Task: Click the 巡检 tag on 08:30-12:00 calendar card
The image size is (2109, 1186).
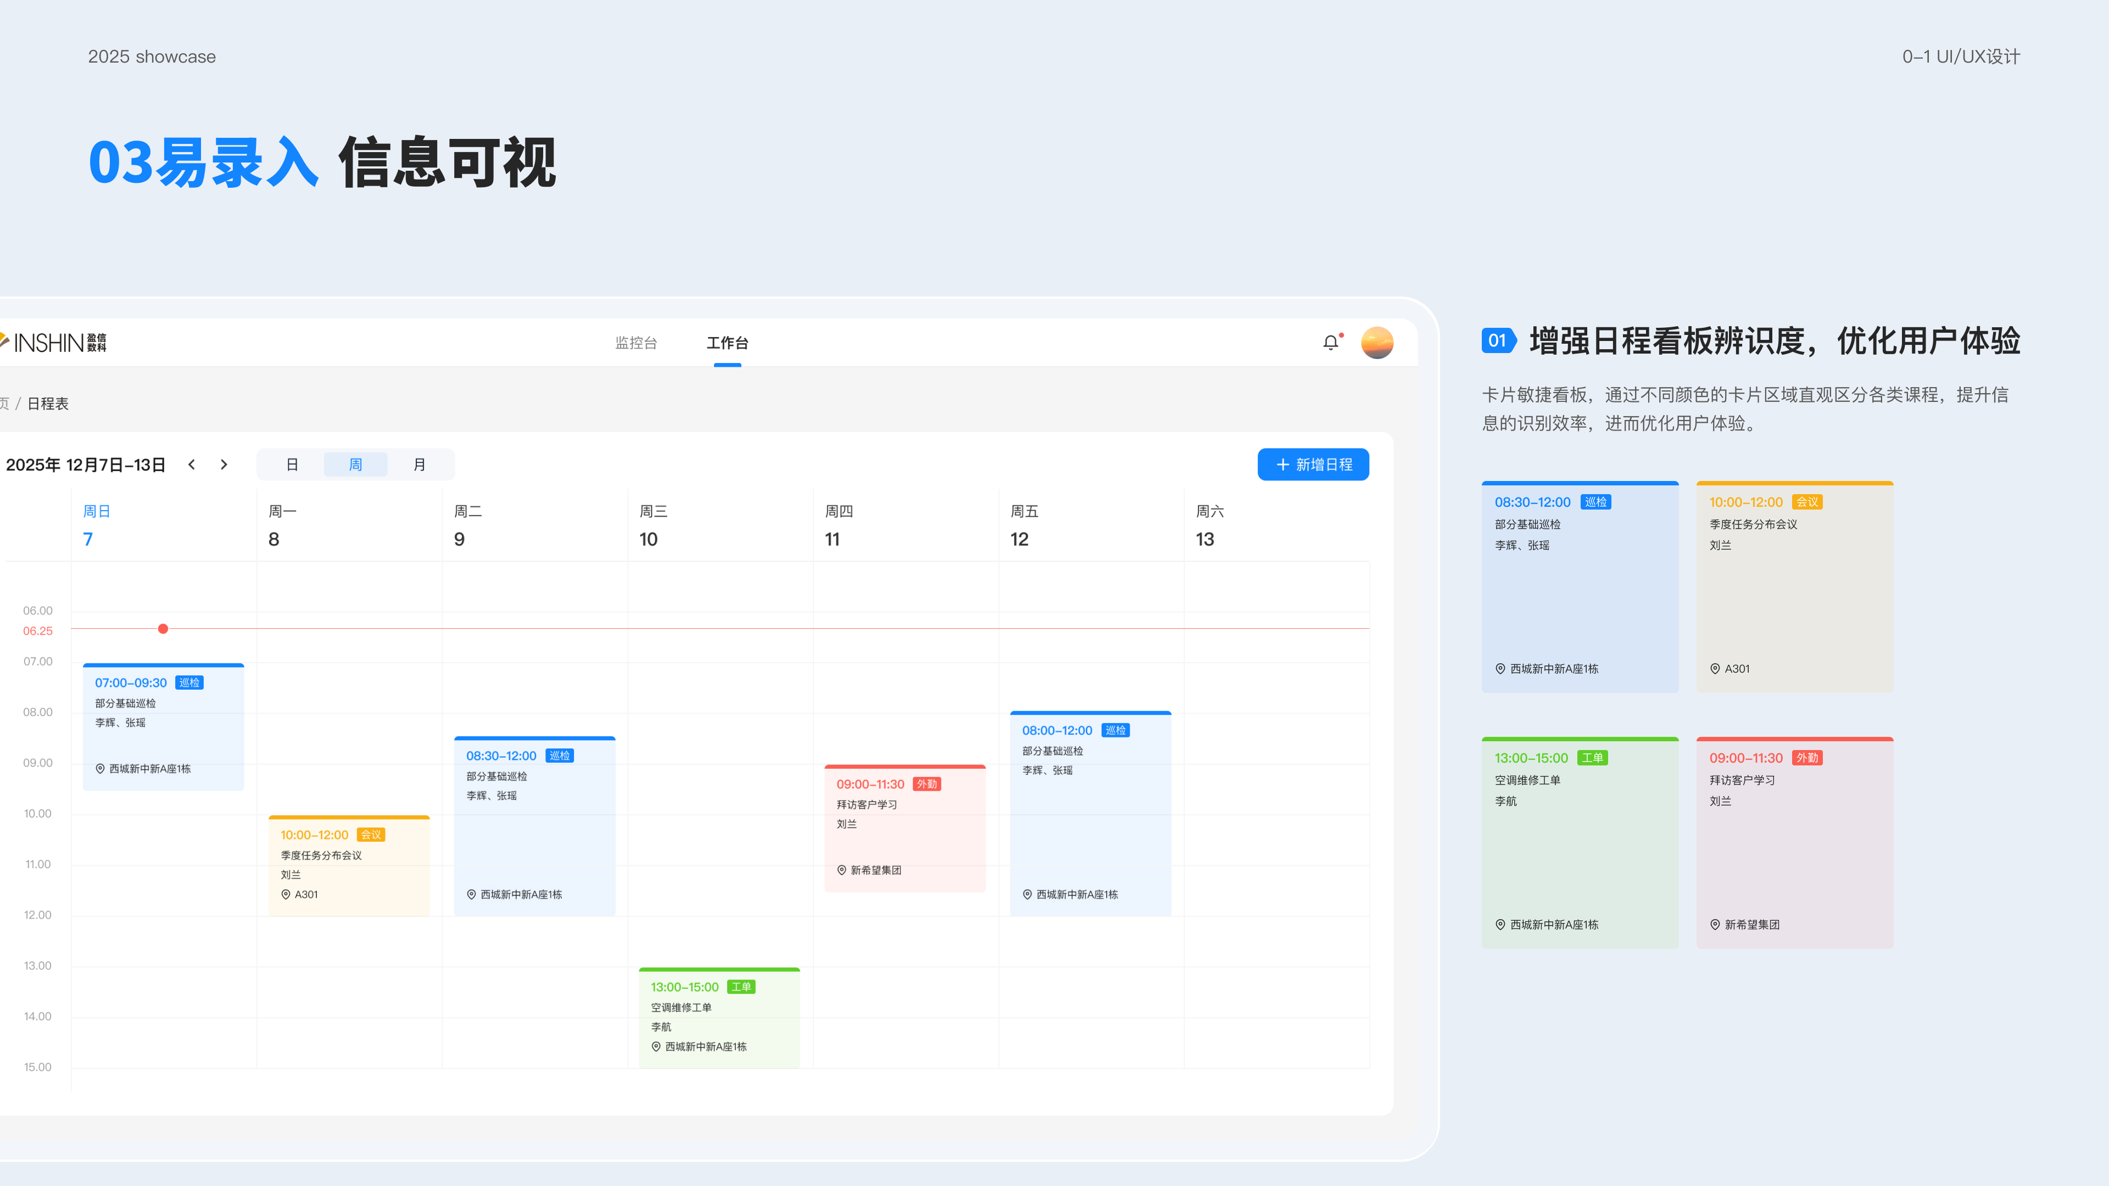Action: [x=559, y=756]
